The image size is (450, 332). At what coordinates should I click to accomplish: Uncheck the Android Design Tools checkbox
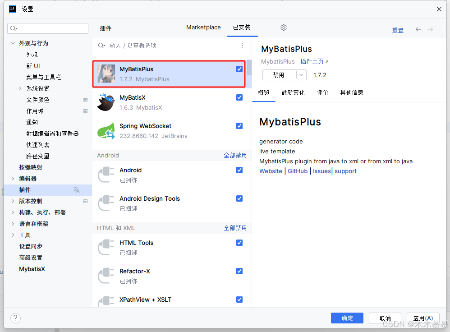click(239, 198)
